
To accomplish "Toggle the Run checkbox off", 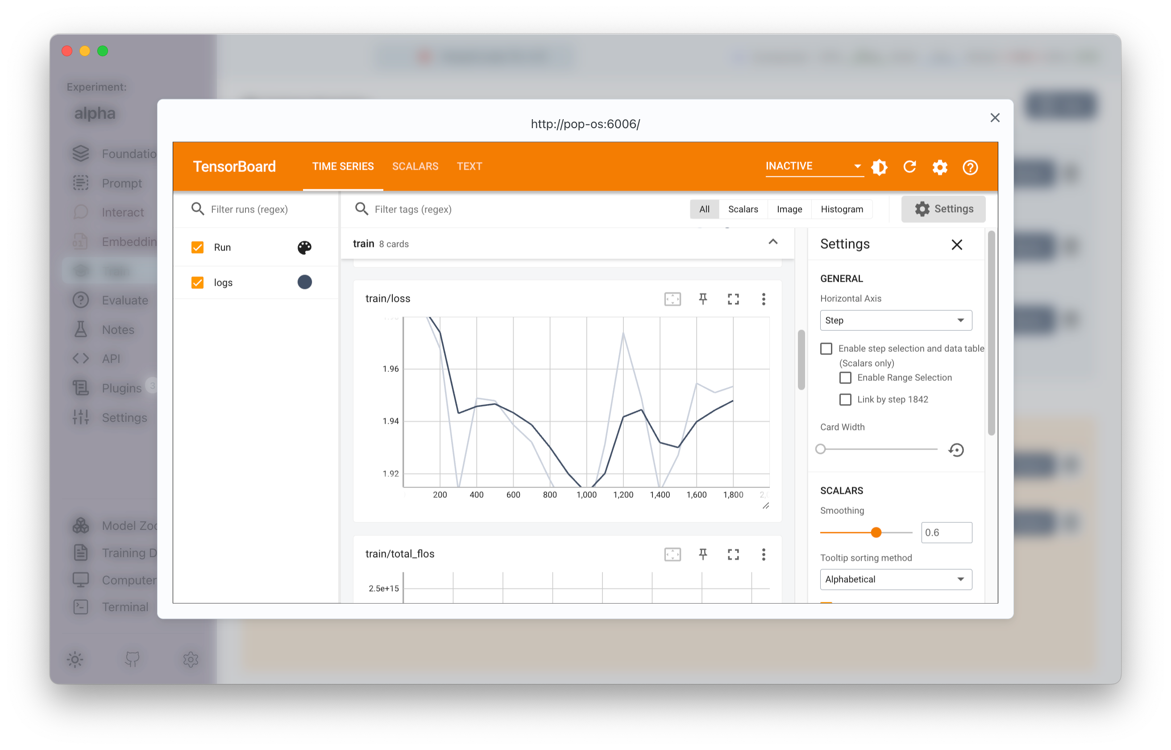I will click(x=197, y=247).
